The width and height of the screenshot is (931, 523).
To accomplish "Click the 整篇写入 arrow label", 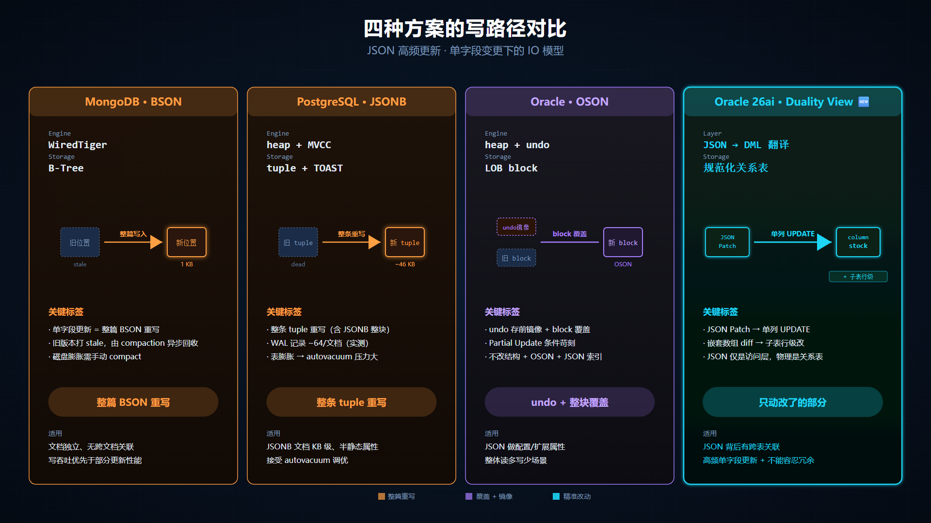I will [133, 234].
